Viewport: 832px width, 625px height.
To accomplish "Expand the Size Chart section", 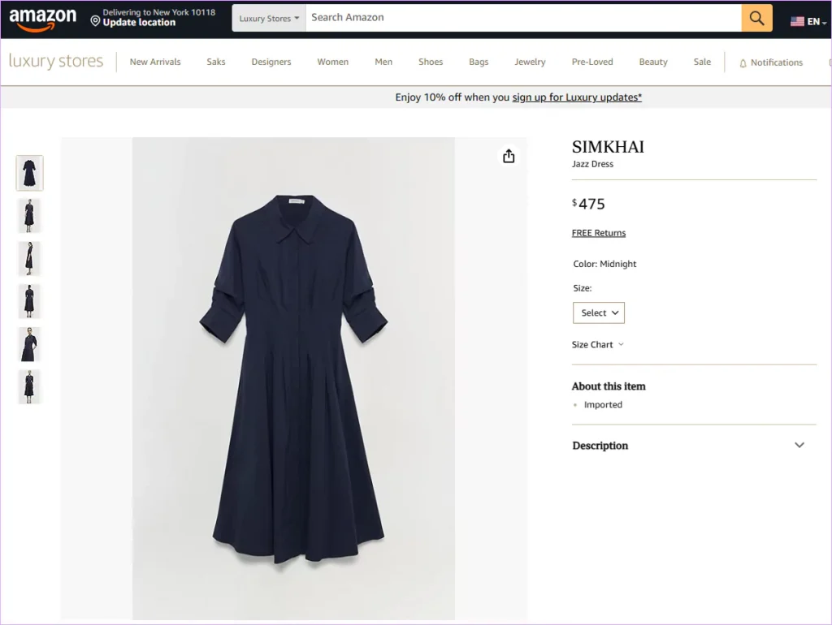I will [597, 345].
